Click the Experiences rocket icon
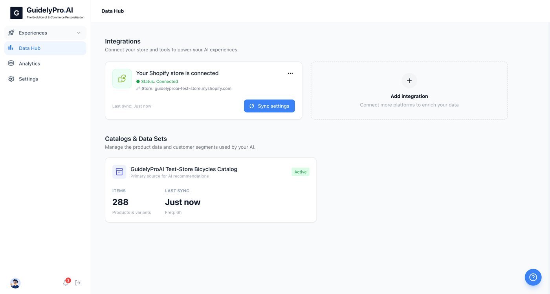The height and width of the screenshot is (294, 550). 11,33
